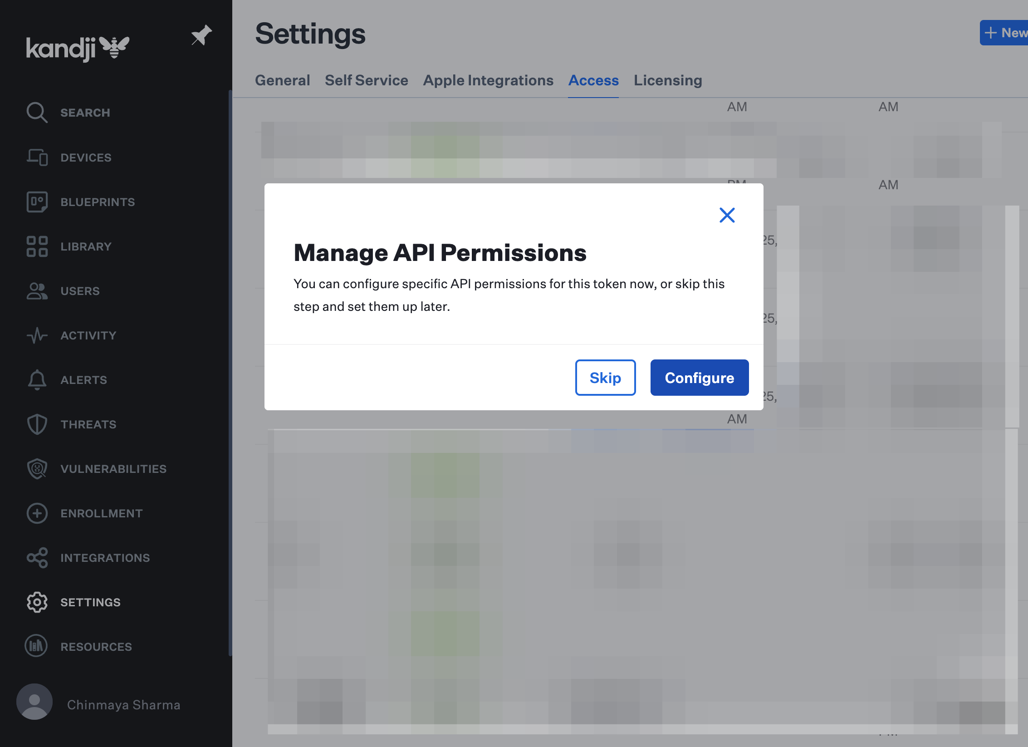Click the Search magnifier icon
The width and height of the screenshot is (1028, 747).
click(37, 113)
